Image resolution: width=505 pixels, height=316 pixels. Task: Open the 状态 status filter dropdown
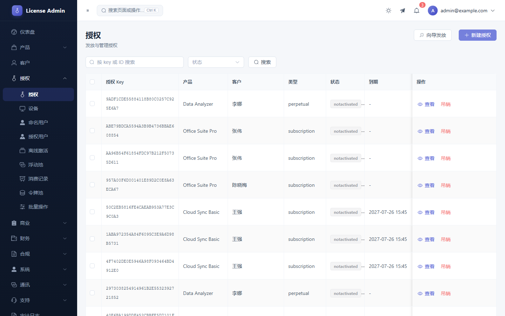pyautogui.click(x=216, y=62)
